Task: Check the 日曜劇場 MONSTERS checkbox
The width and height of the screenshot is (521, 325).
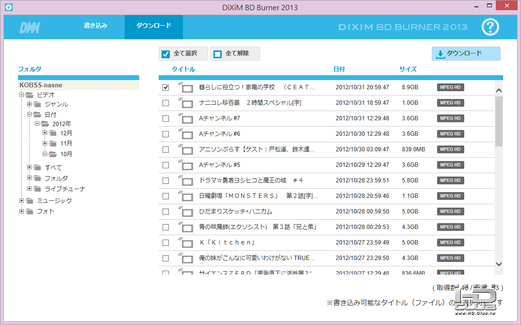Action: 165,196
